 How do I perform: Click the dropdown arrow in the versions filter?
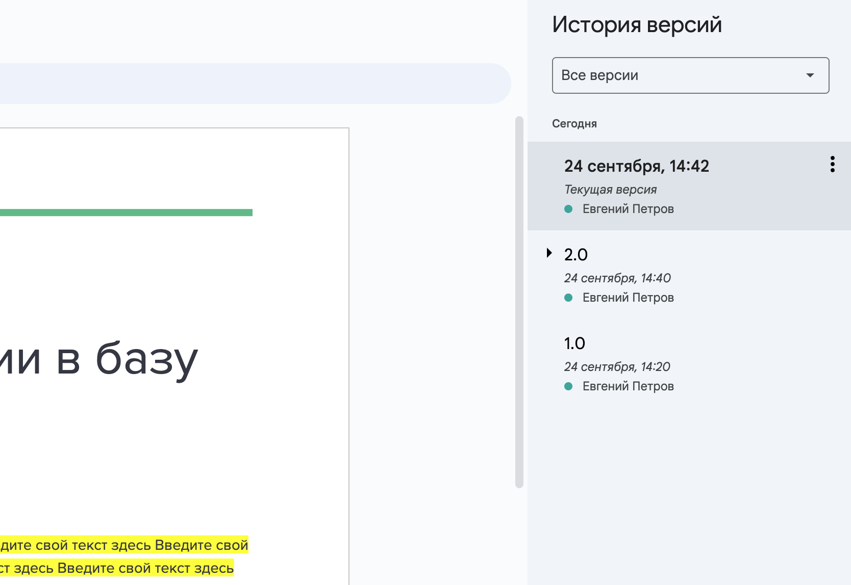tap(810, 75)
